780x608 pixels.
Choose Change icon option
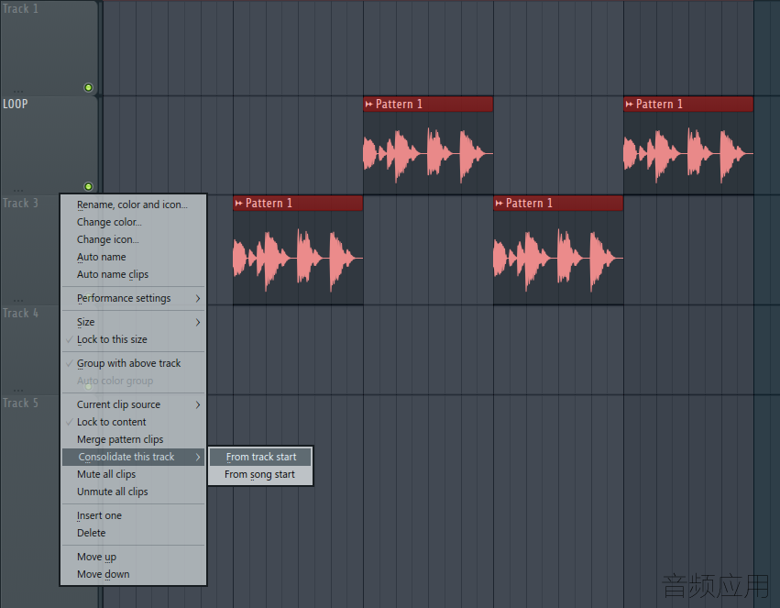[132, 239]
